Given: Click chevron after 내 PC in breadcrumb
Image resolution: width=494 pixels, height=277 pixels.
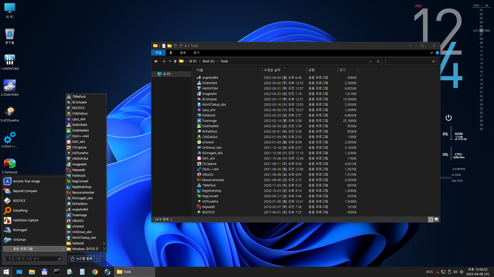Looking at the screenshot, I should tap(200, 61).
